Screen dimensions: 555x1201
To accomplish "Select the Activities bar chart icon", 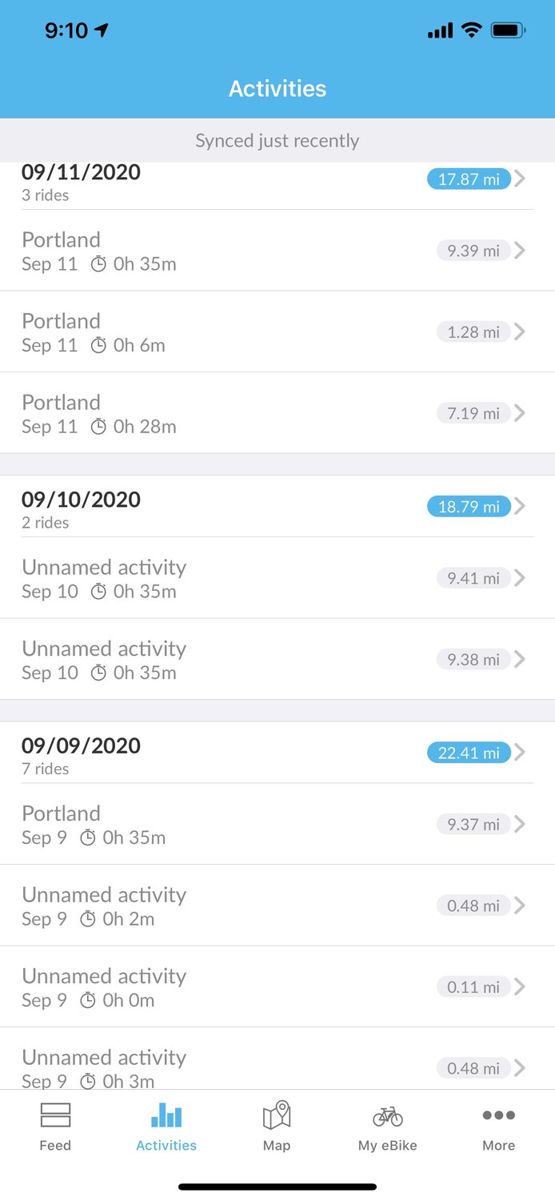I will point(166,1115).
